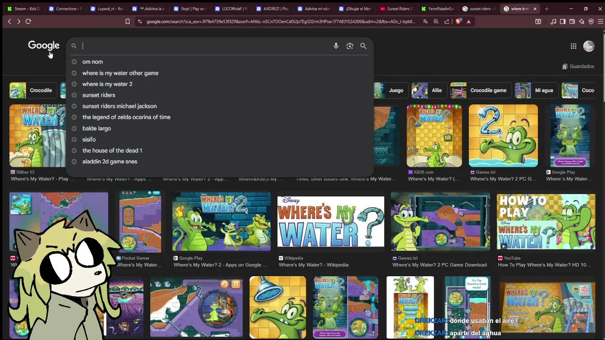Open the shower head Swampy icon image

click(277, 307)
